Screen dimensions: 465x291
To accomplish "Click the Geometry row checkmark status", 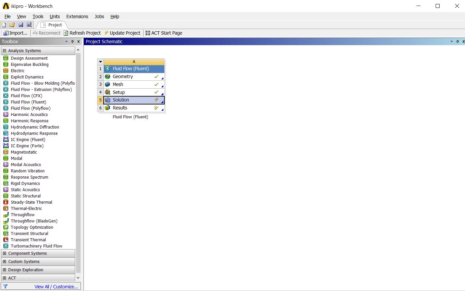I will click(x=156, y=76).
